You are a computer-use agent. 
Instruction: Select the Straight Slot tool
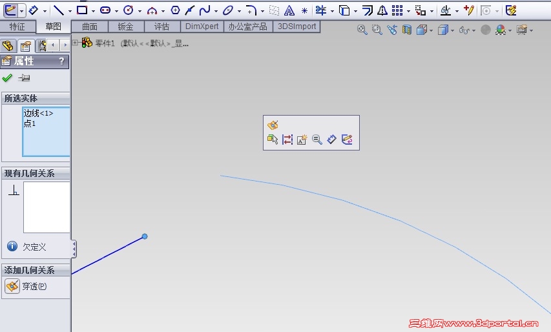click(x=105, y=10)
